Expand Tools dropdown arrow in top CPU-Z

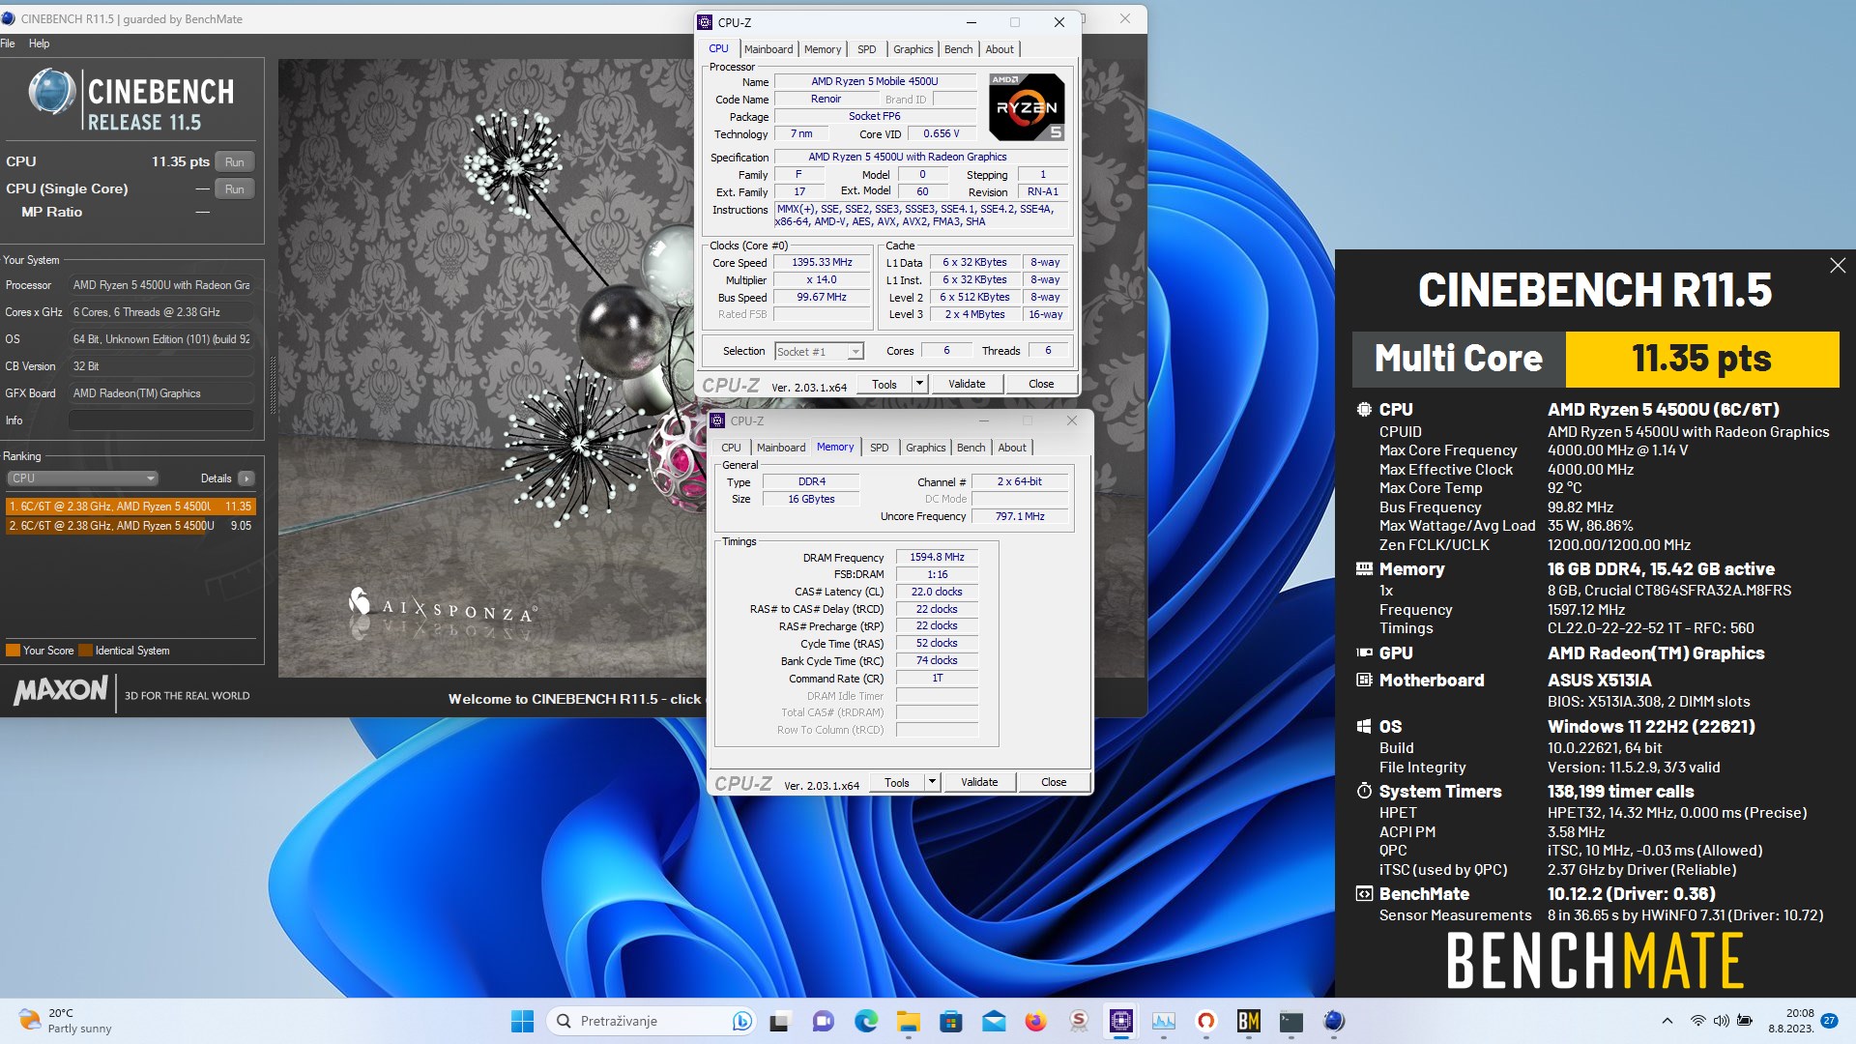coord(919,384)
